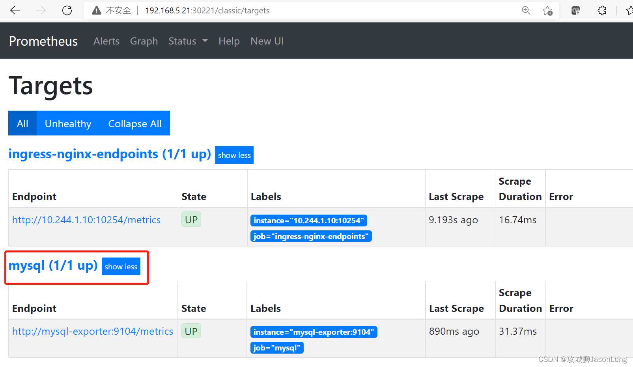
Task: Go back using the browser back arrow
Action: (x=15, y=11)
